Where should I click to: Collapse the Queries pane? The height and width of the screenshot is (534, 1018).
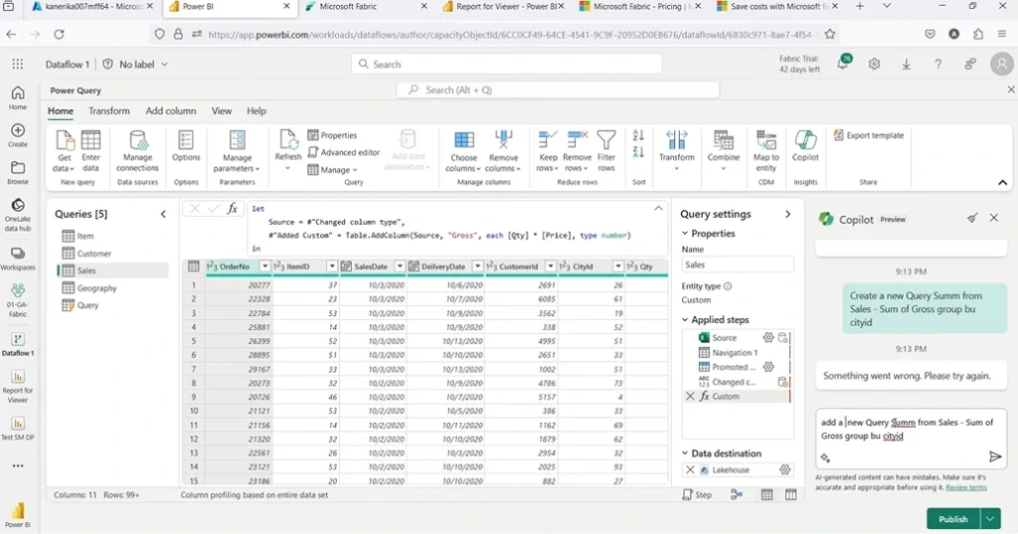tap(163, 214)
